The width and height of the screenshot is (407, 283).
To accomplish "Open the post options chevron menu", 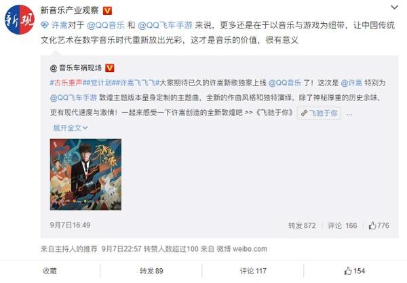I will (x=394, y=7).
